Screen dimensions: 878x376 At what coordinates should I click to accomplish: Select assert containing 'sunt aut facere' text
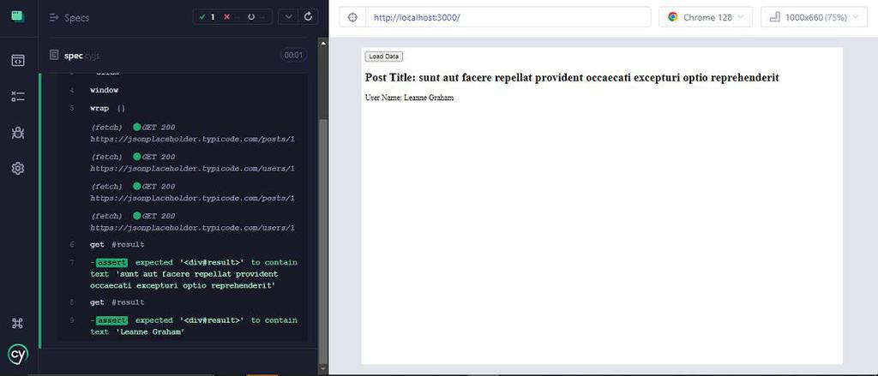[x=183, y=274]
